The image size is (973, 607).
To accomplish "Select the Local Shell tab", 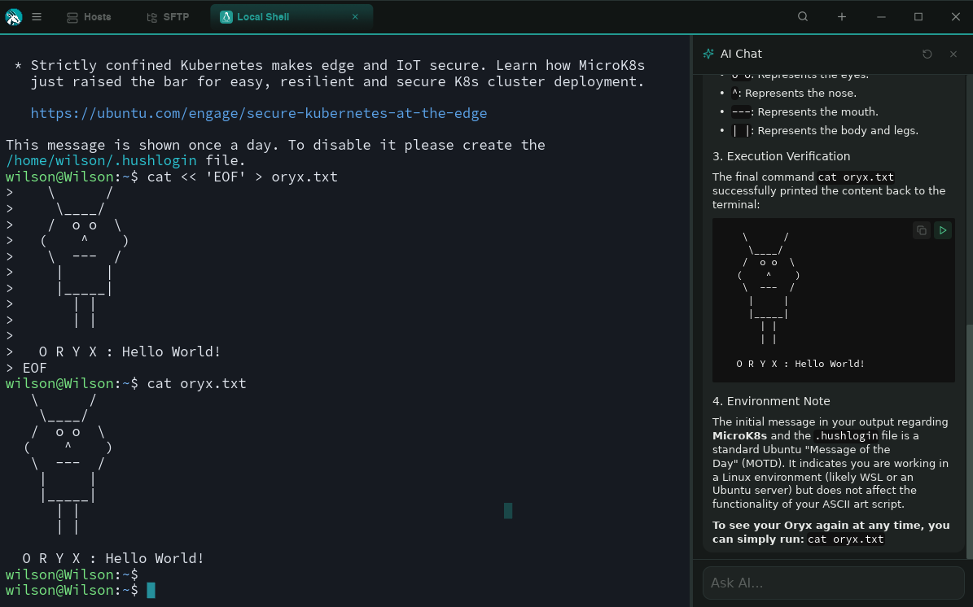I will click(x=291, y=17).
